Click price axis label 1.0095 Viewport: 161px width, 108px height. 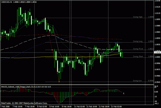coord(157,19)
